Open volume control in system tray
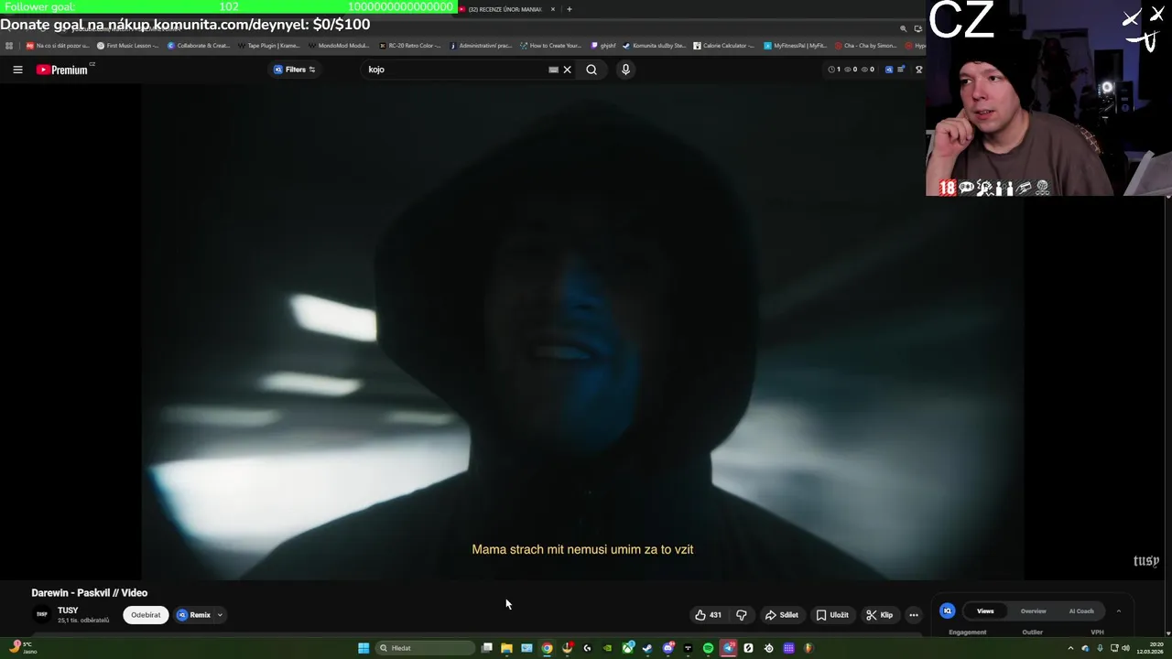 [1125, 648]
